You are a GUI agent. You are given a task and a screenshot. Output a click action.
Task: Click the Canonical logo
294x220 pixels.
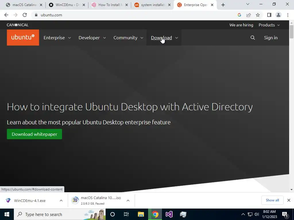click(x=18, y=25)
